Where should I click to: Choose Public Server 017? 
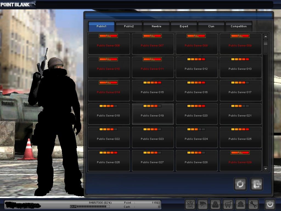tap(240, 91)
